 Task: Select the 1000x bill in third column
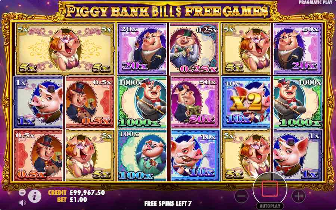pyautogui.click(x=142, y=102)
